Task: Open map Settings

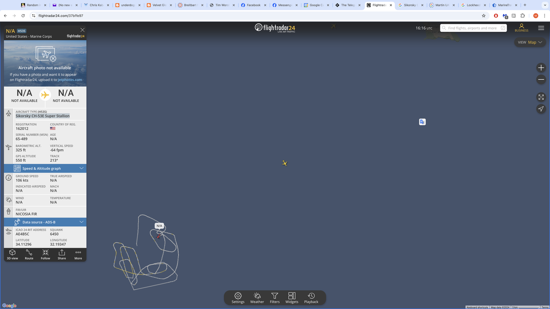Action: pyautogui.click(x=238, y=298)
